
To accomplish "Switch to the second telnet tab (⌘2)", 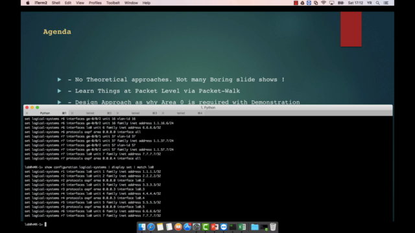I will tap(90, 113).
